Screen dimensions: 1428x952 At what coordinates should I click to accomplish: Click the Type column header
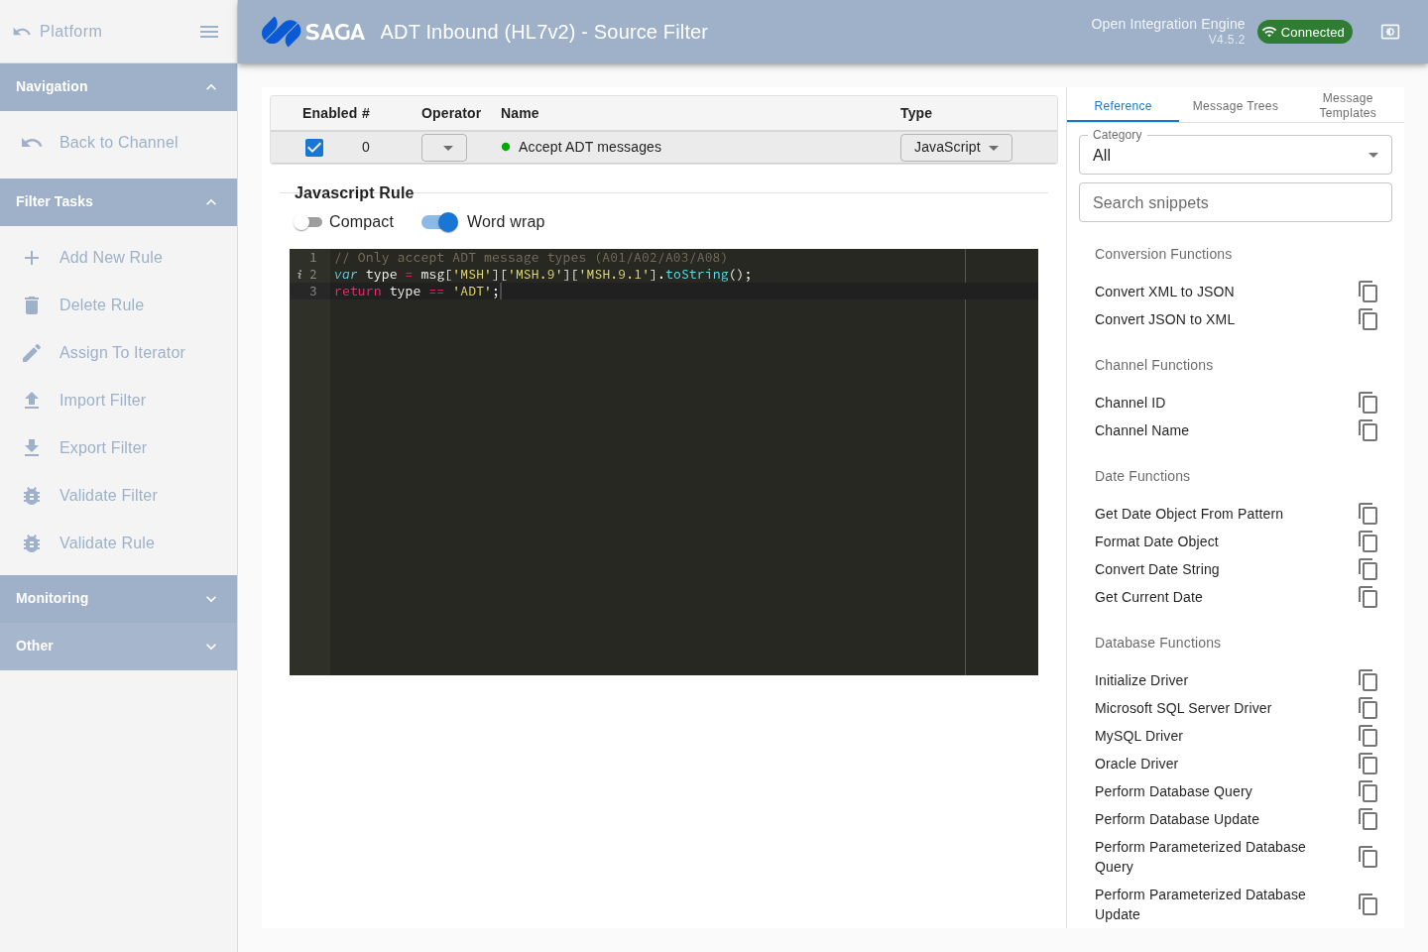[x=916, y=113]
